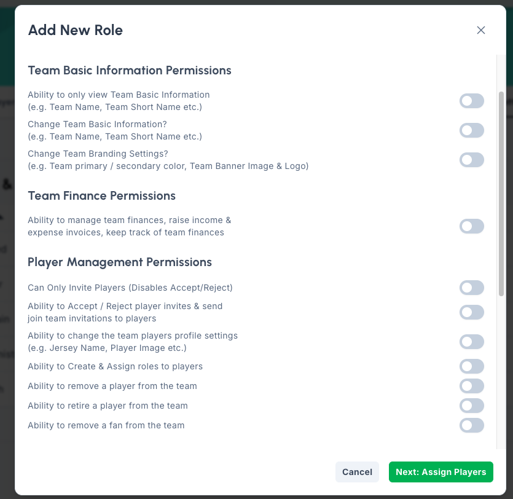Enable ability to retire a player

472,406
